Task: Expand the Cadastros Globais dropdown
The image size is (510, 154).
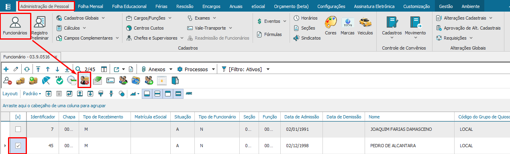Action: [x=103, y=18]
